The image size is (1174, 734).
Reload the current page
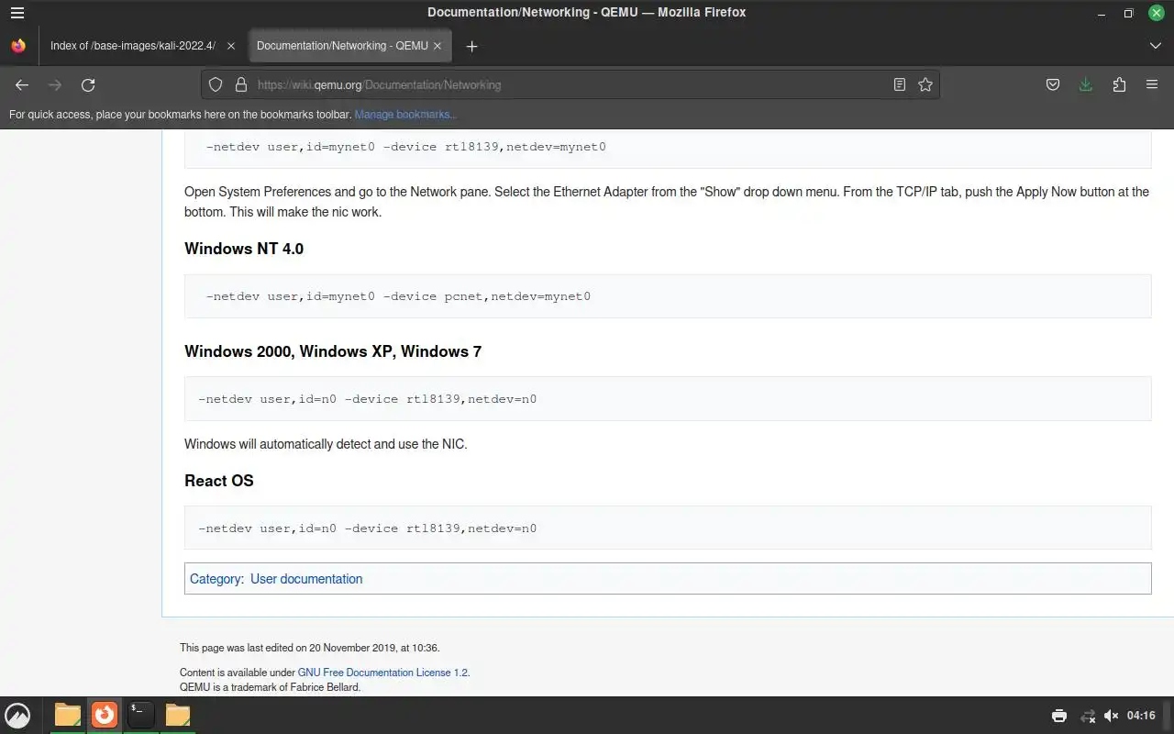[x=88, y=84]
